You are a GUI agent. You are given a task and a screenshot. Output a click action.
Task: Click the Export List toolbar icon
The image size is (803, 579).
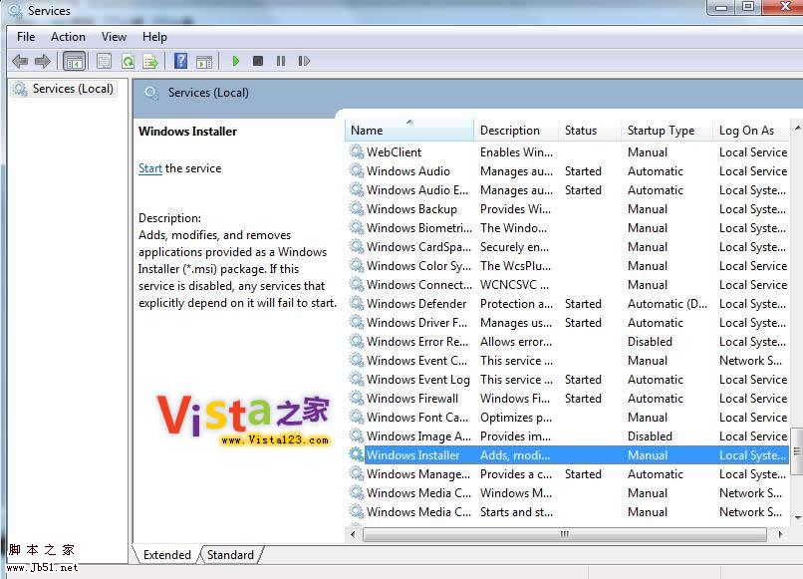(150, 62)
